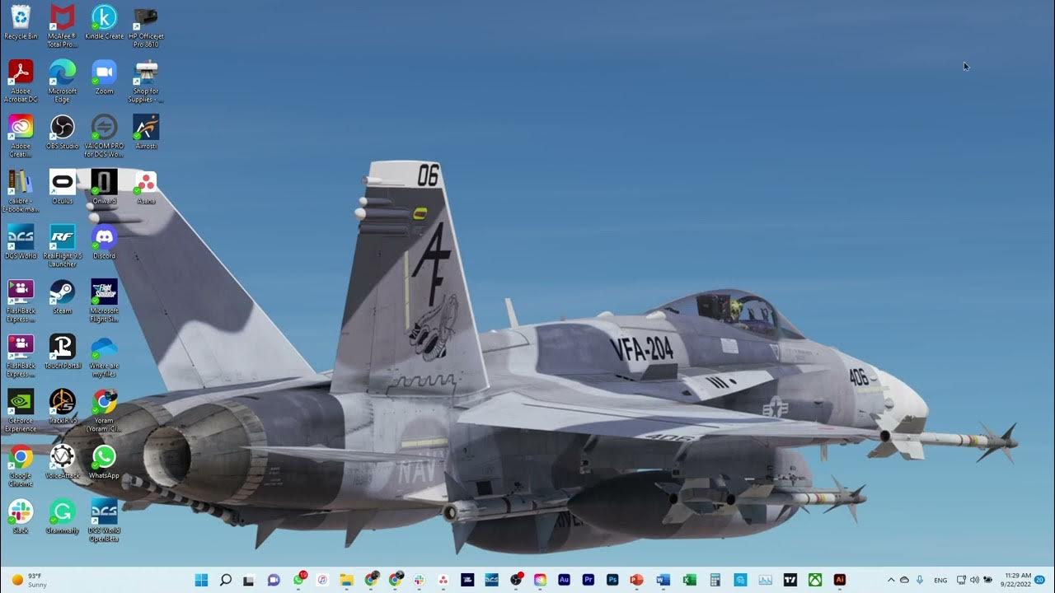
Task: Open the 11:29 AM clock calendar
Action: pyautogui.click(x=1017, y=580)
